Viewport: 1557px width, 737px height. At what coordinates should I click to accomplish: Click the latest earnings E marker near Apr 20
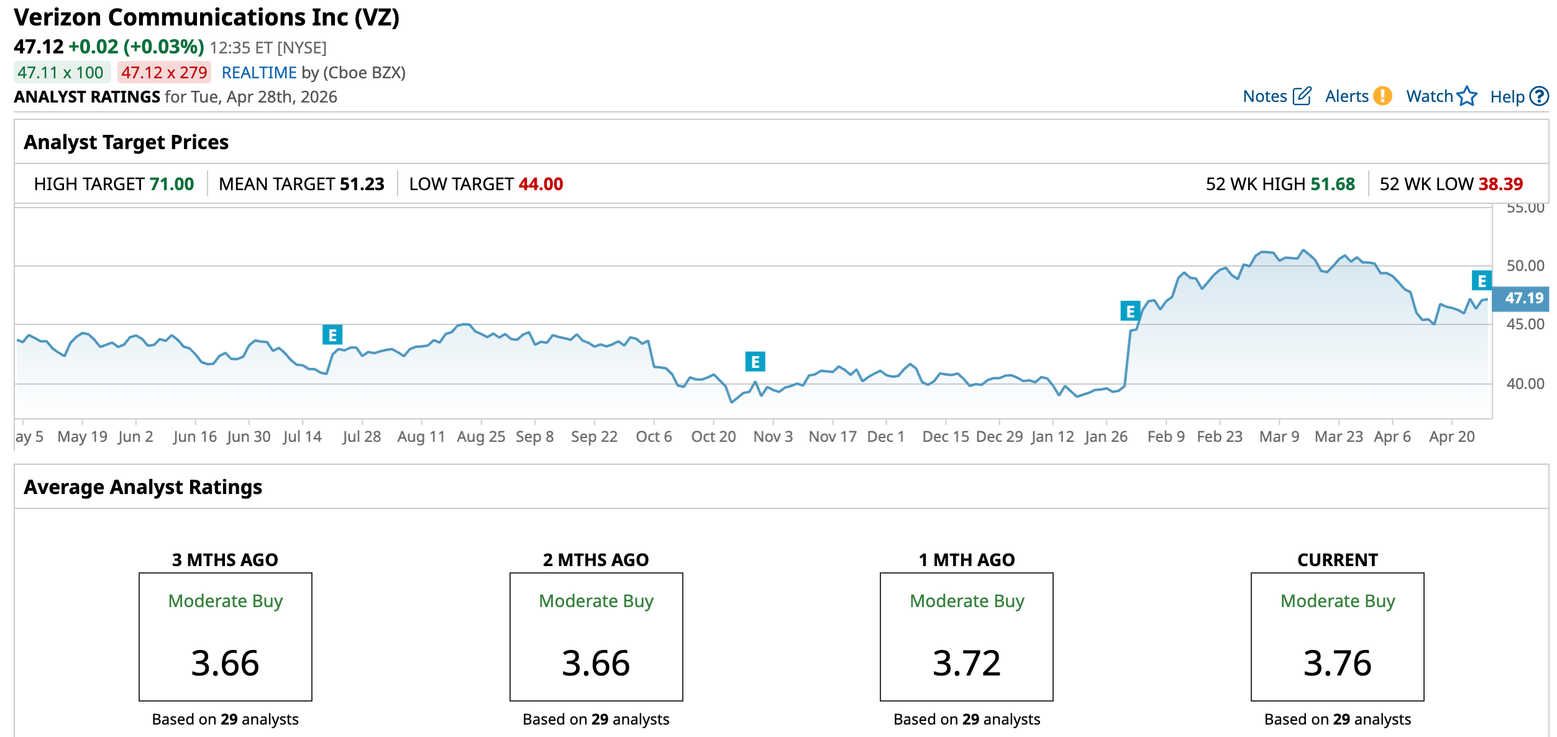tap(1481, 281)
